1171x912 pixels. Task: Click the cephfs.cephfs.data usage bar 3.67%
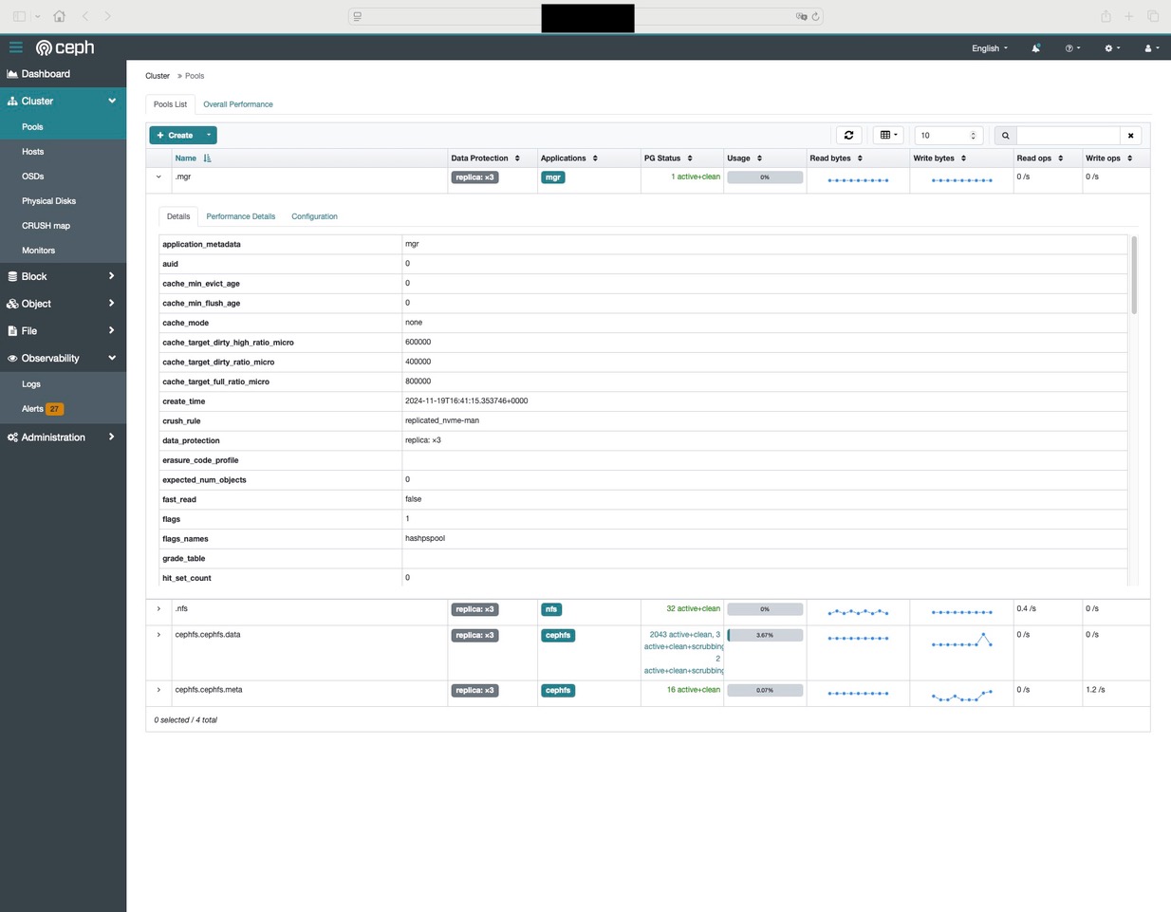[x=765, y=635]
